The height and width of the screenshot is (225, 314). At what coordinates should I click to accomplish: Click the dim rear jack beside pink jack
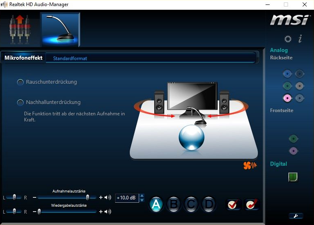(x=299, y=98)
